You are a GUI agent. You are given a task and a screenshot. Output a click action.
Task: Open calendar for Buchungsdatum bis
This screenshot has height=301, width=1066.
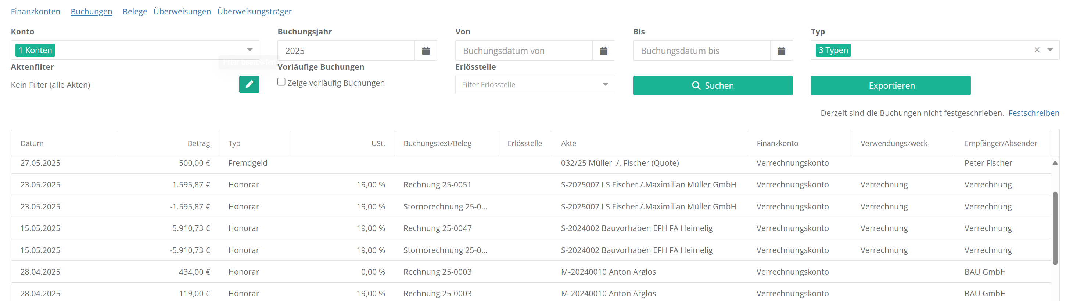781,51
